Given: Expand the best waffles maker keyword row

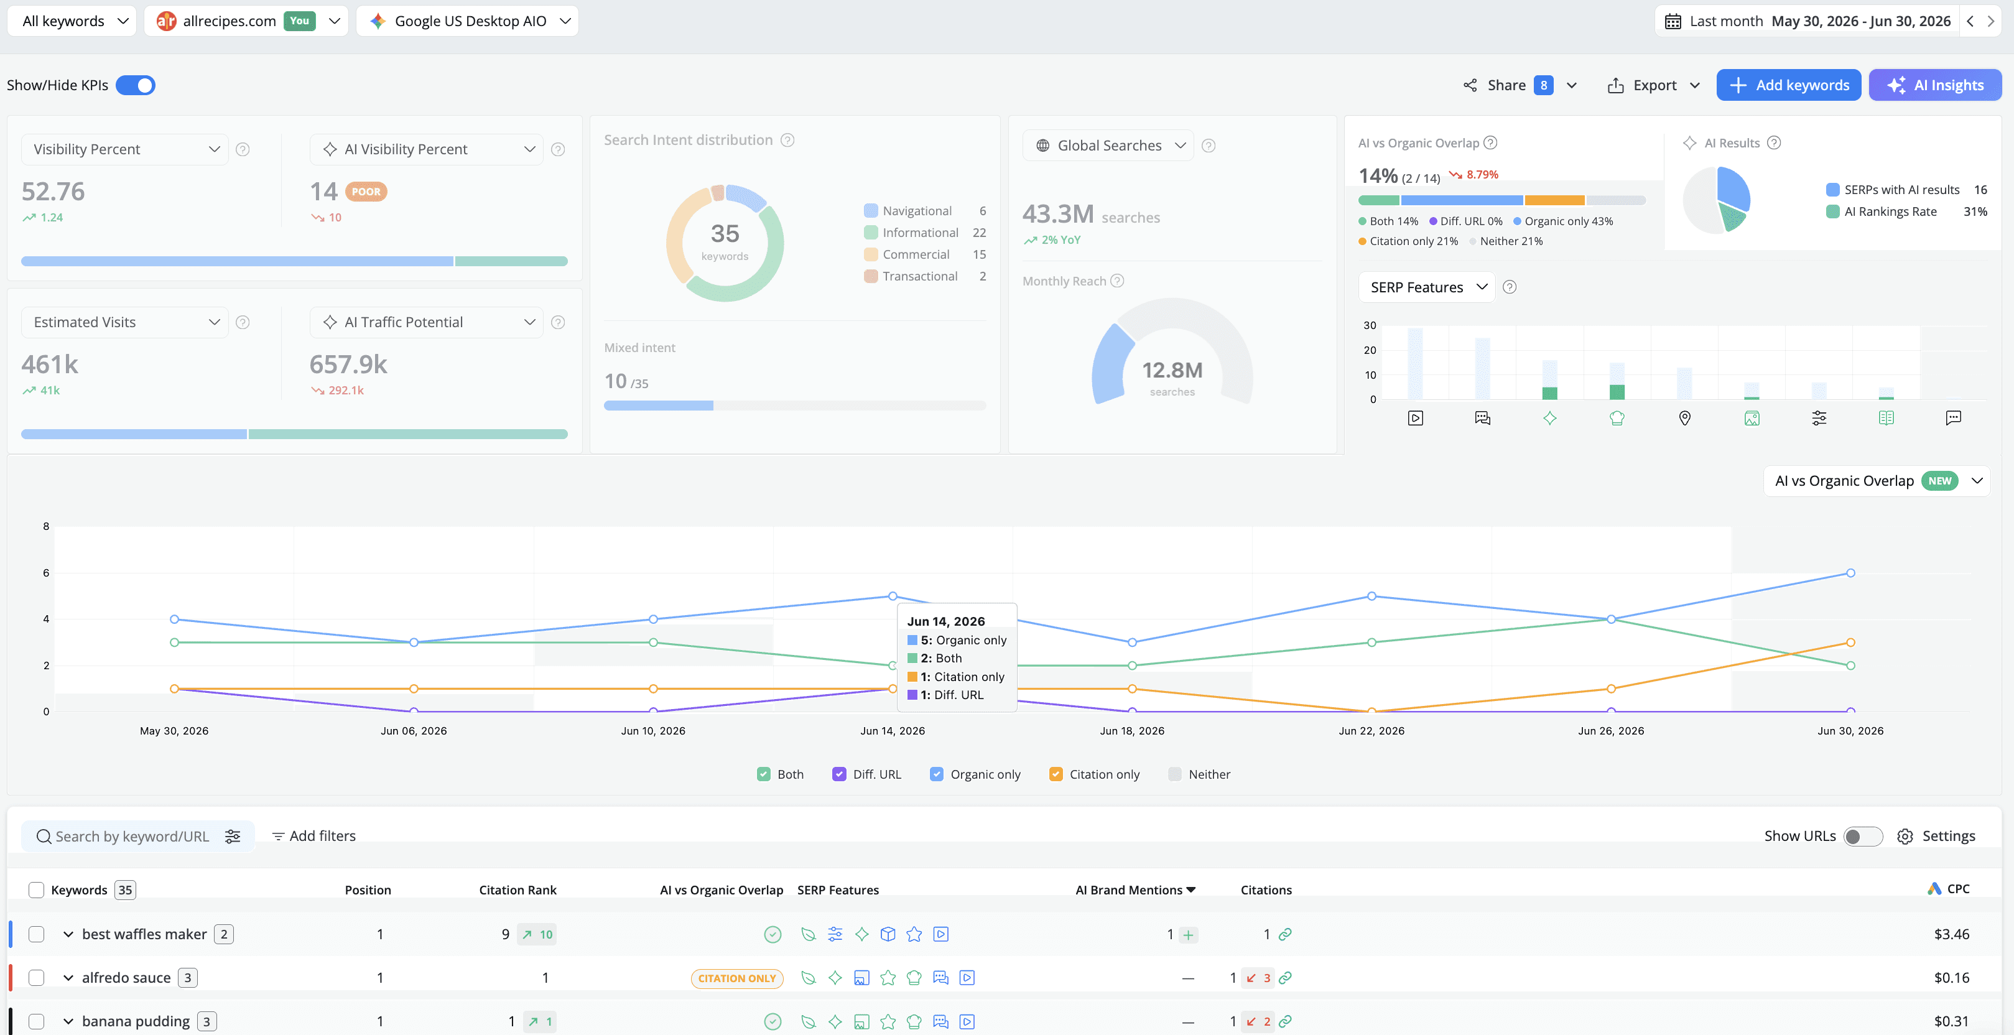Looking at the screenshot, I should (x=69, y=934).
